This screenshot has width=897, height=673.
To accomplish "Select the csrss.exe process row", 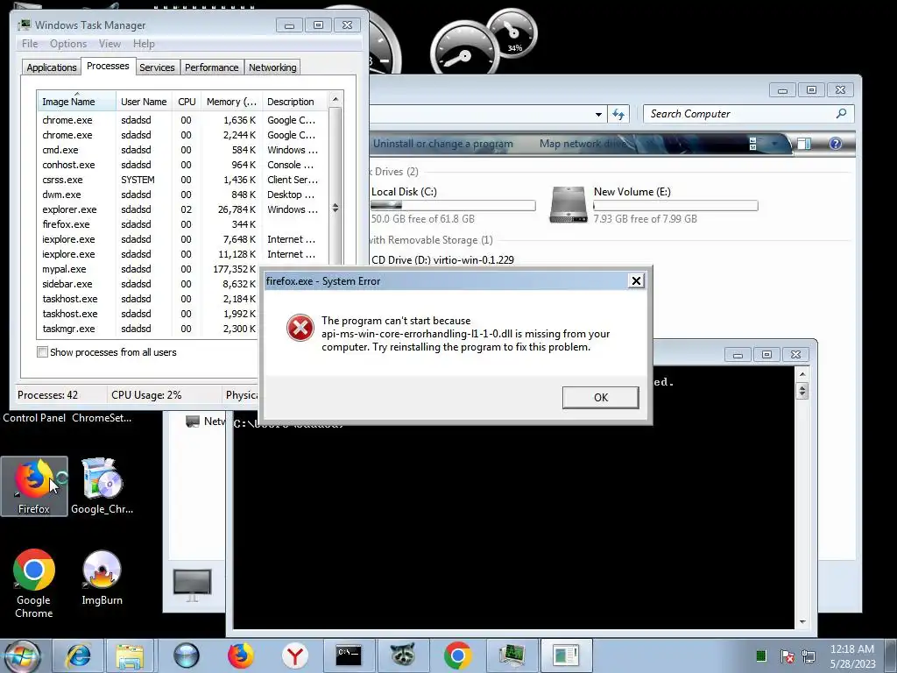I will point(182,180).
